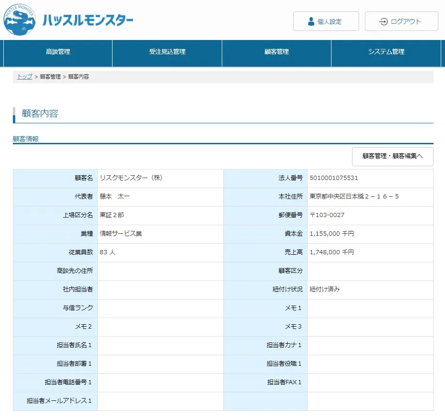Click the representative name 藤本 太一
The height and width of the screenshot is (419, 445).
[x=114, y=196]
